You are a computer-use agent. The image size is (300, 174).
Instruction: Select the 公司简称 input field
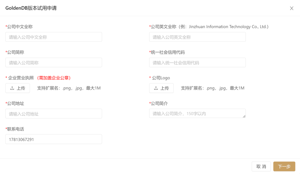pyautogui.click(x=53, y=62)
